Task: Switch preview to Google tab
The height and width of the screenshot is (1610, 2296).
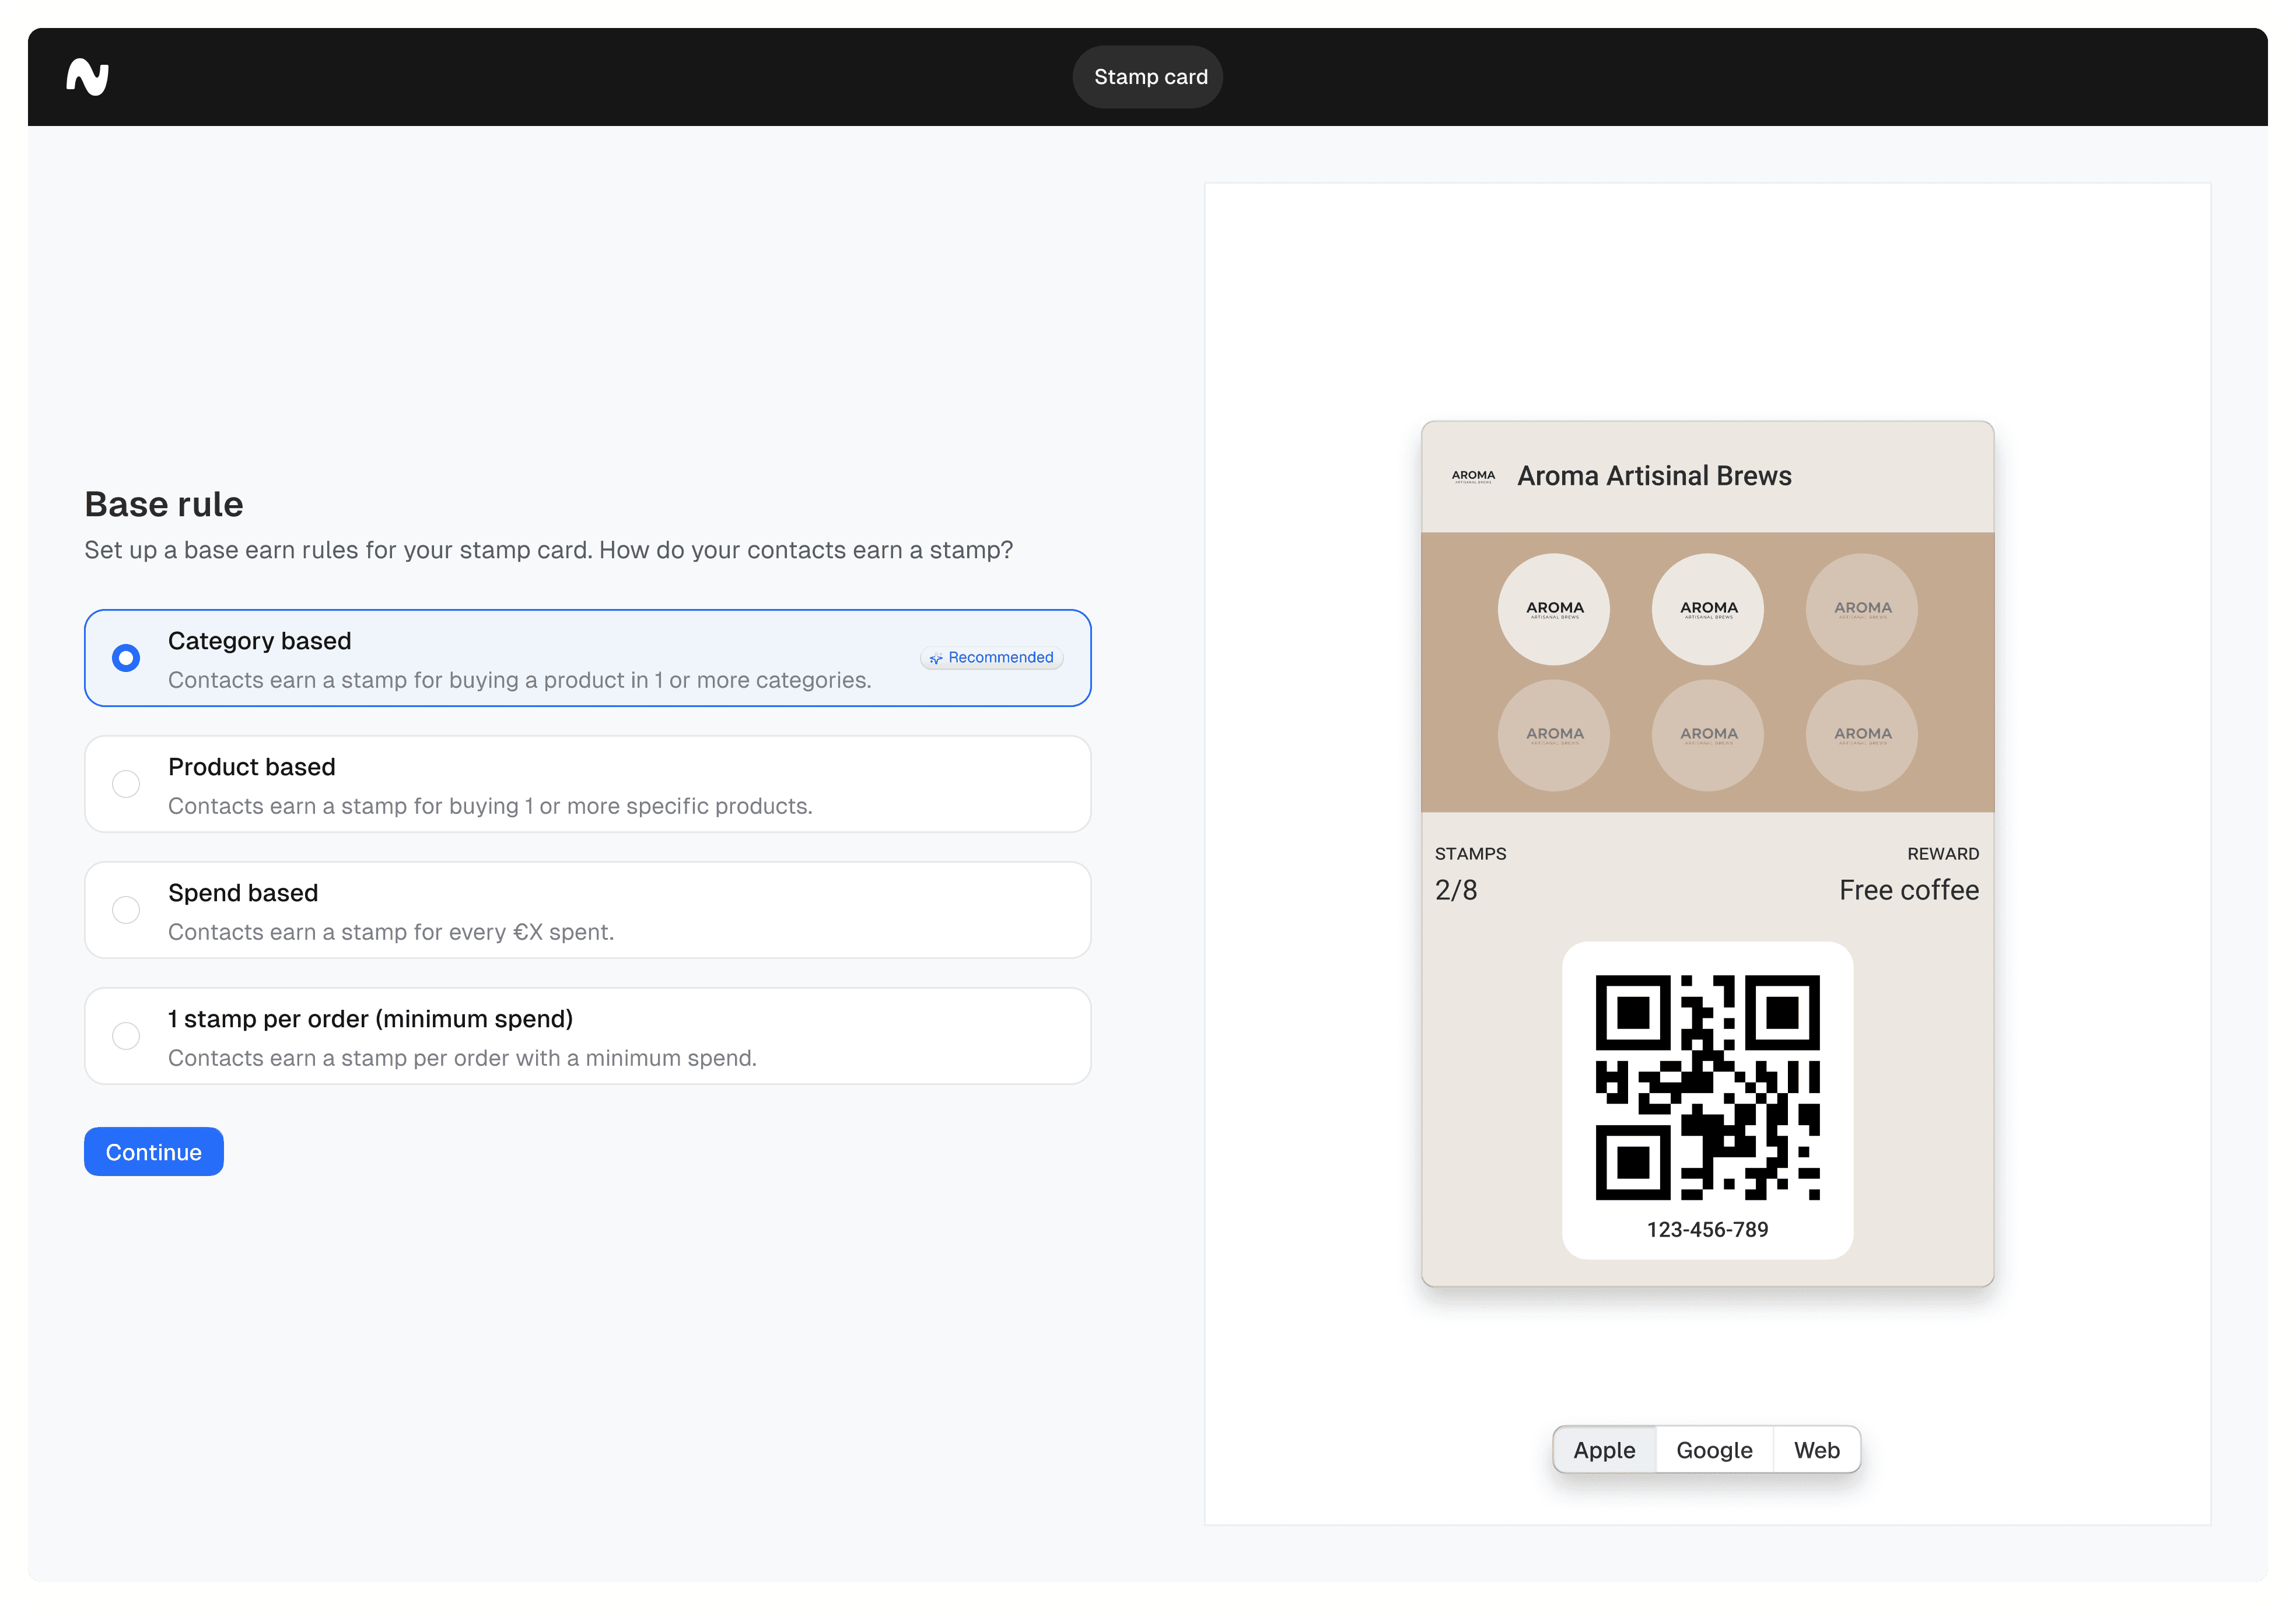Action: click(1714, 1450)
